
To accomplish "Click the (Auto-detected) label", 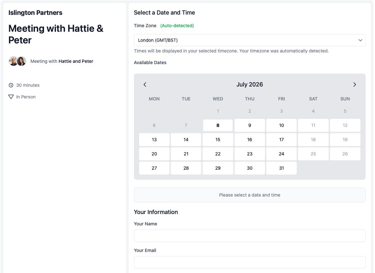I will pyautogui.click(x=177, y=26).
